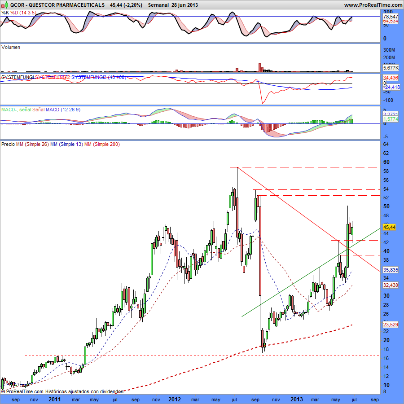Image resolution: width=404 pixels, height=404 pixels.
Task: Click the 'MM (Simple 26)' moving average label
Action: pyautogui.click(x=32, y=144)
